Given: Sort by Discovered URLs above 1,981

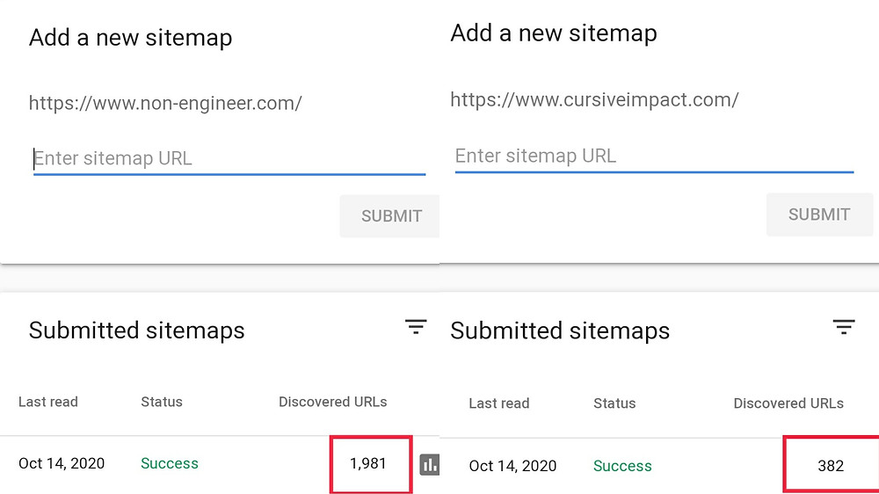Looking at the screenshot, I should (332, 402).
